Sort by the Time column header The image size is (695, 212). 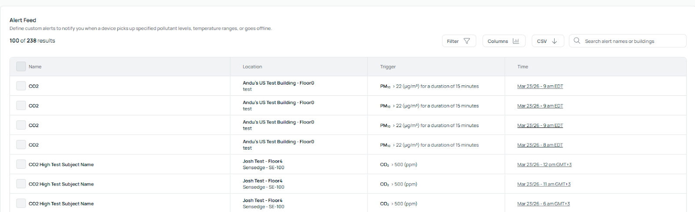523,67
